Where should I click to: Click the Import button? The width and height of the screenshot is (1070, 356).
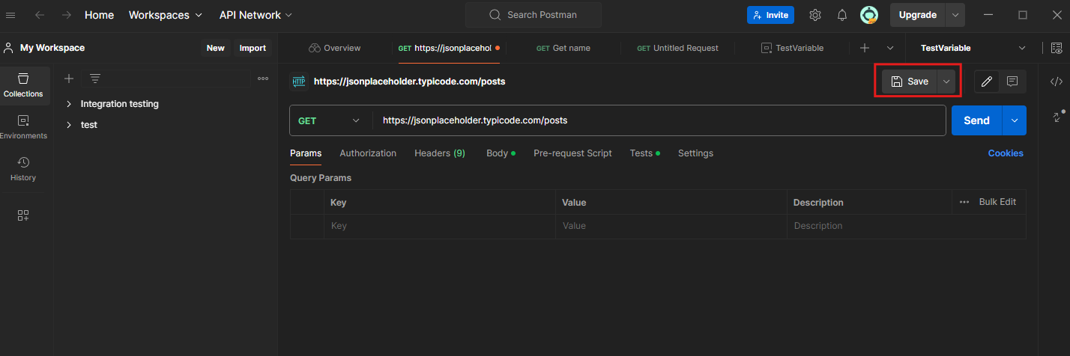tap(253, 48)
